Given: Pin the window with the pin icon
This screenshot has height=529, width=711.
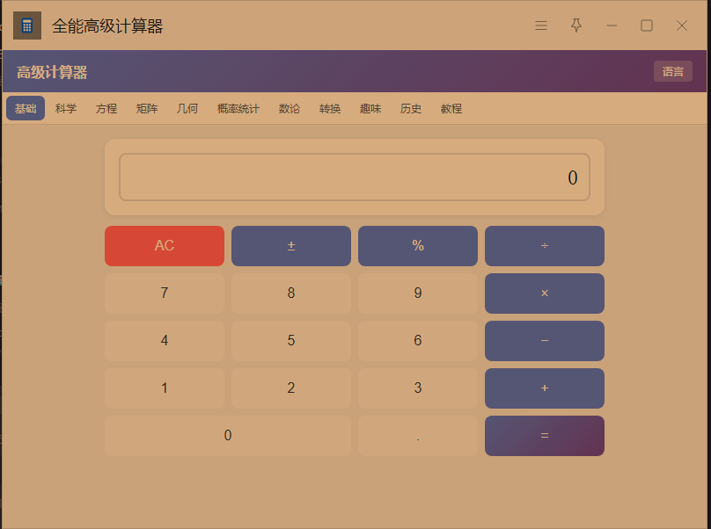Looking at the screenshot, I should [576, 25].
